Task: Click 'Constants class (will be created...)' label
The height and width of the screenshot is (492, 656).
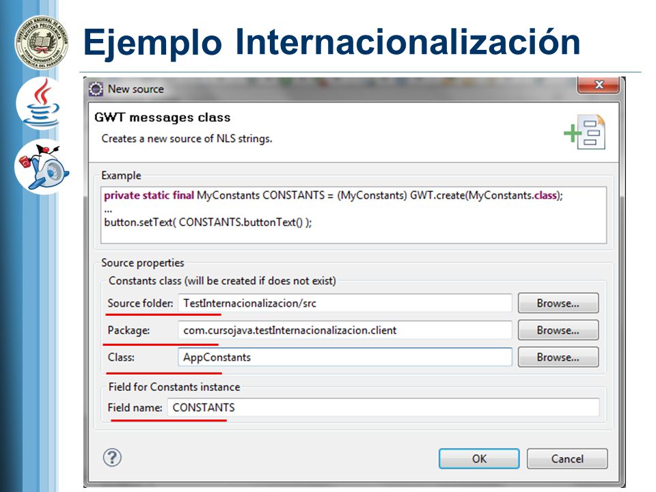Action: (222, 281)
